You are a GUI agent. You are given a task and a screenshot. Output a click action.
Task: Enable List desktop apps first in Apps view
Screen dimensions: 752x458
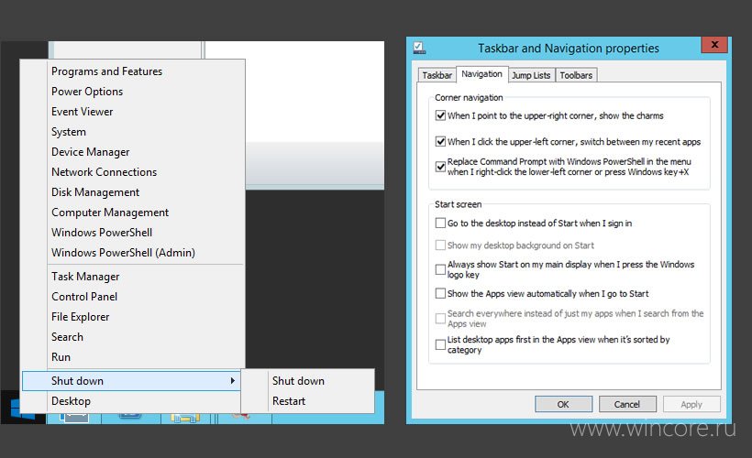(440, 344)
